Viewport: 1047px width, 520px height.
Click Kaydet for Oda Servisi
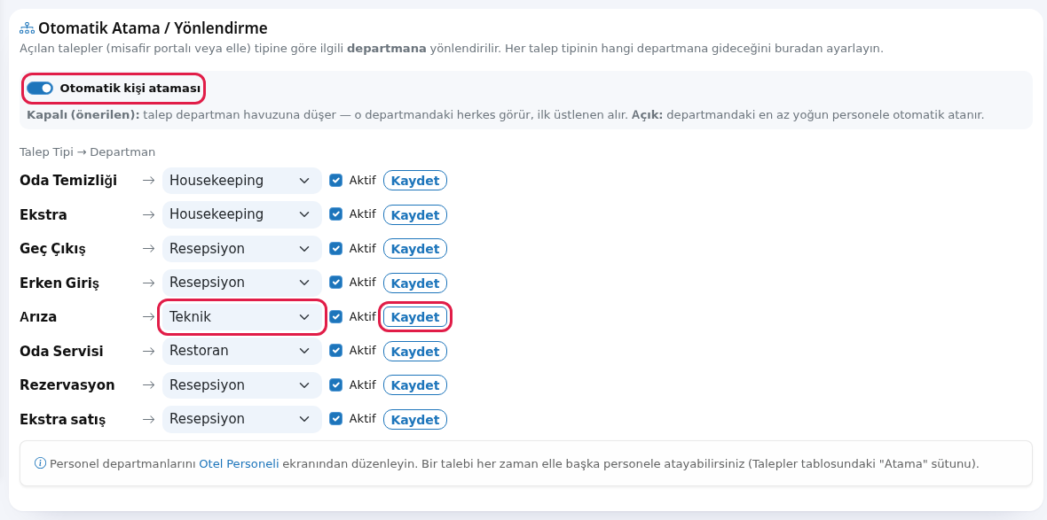coord(415,352)
